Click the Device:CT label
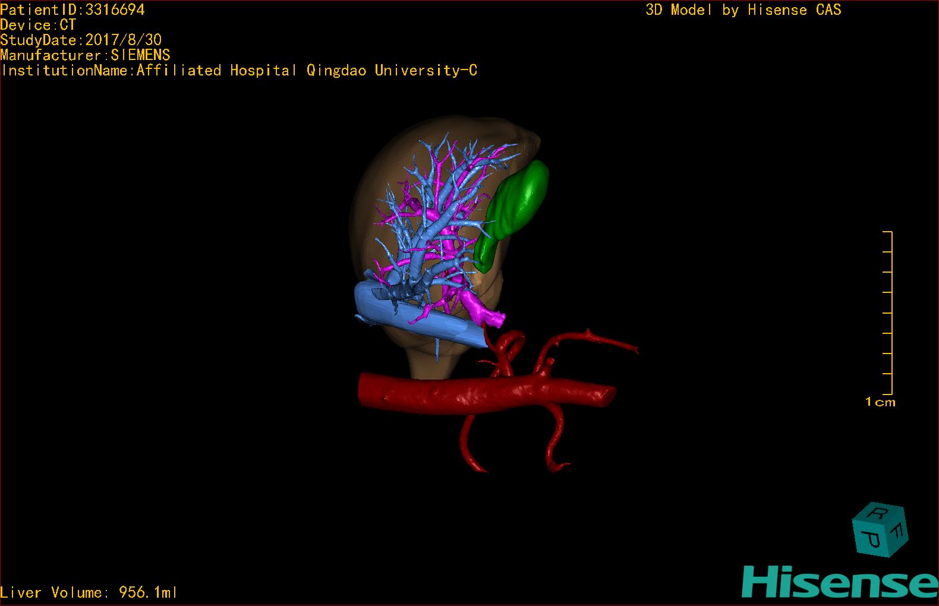Viewport: 939px width, 606px height. [38, 25]
